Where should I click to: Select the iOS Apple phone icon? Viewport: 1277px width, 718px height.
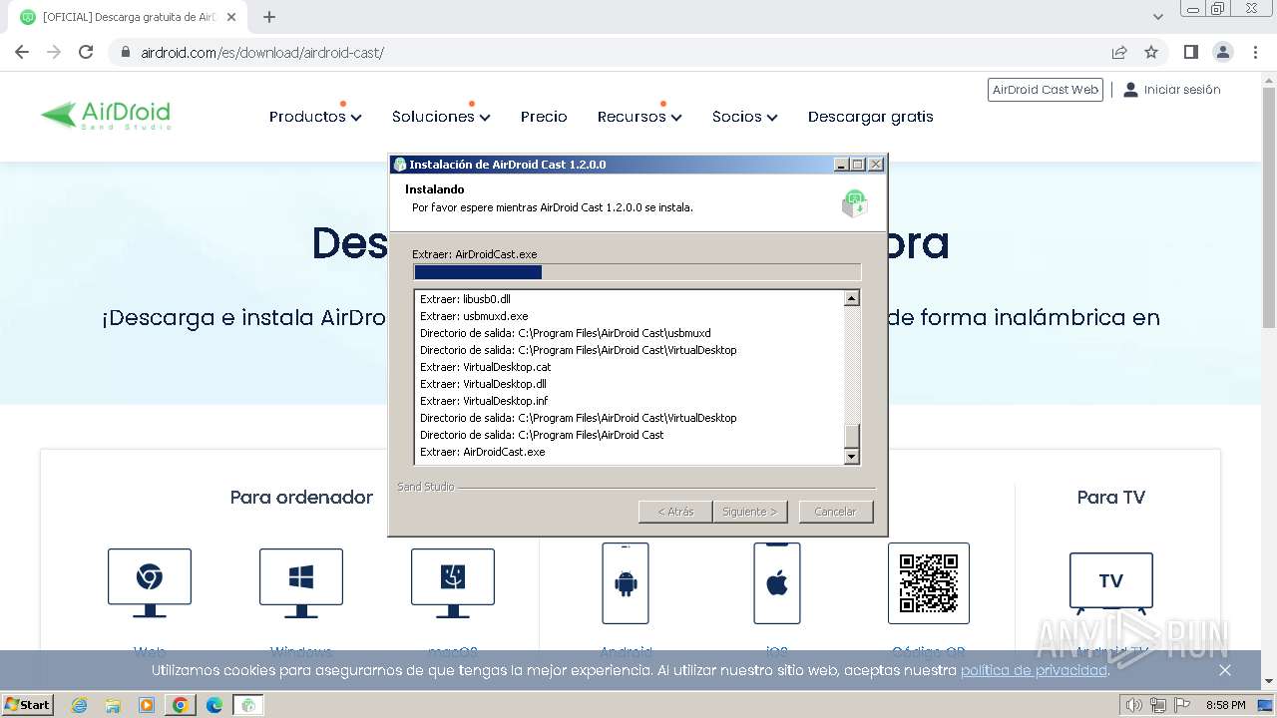pyautogui.click(x=777, y=583)
